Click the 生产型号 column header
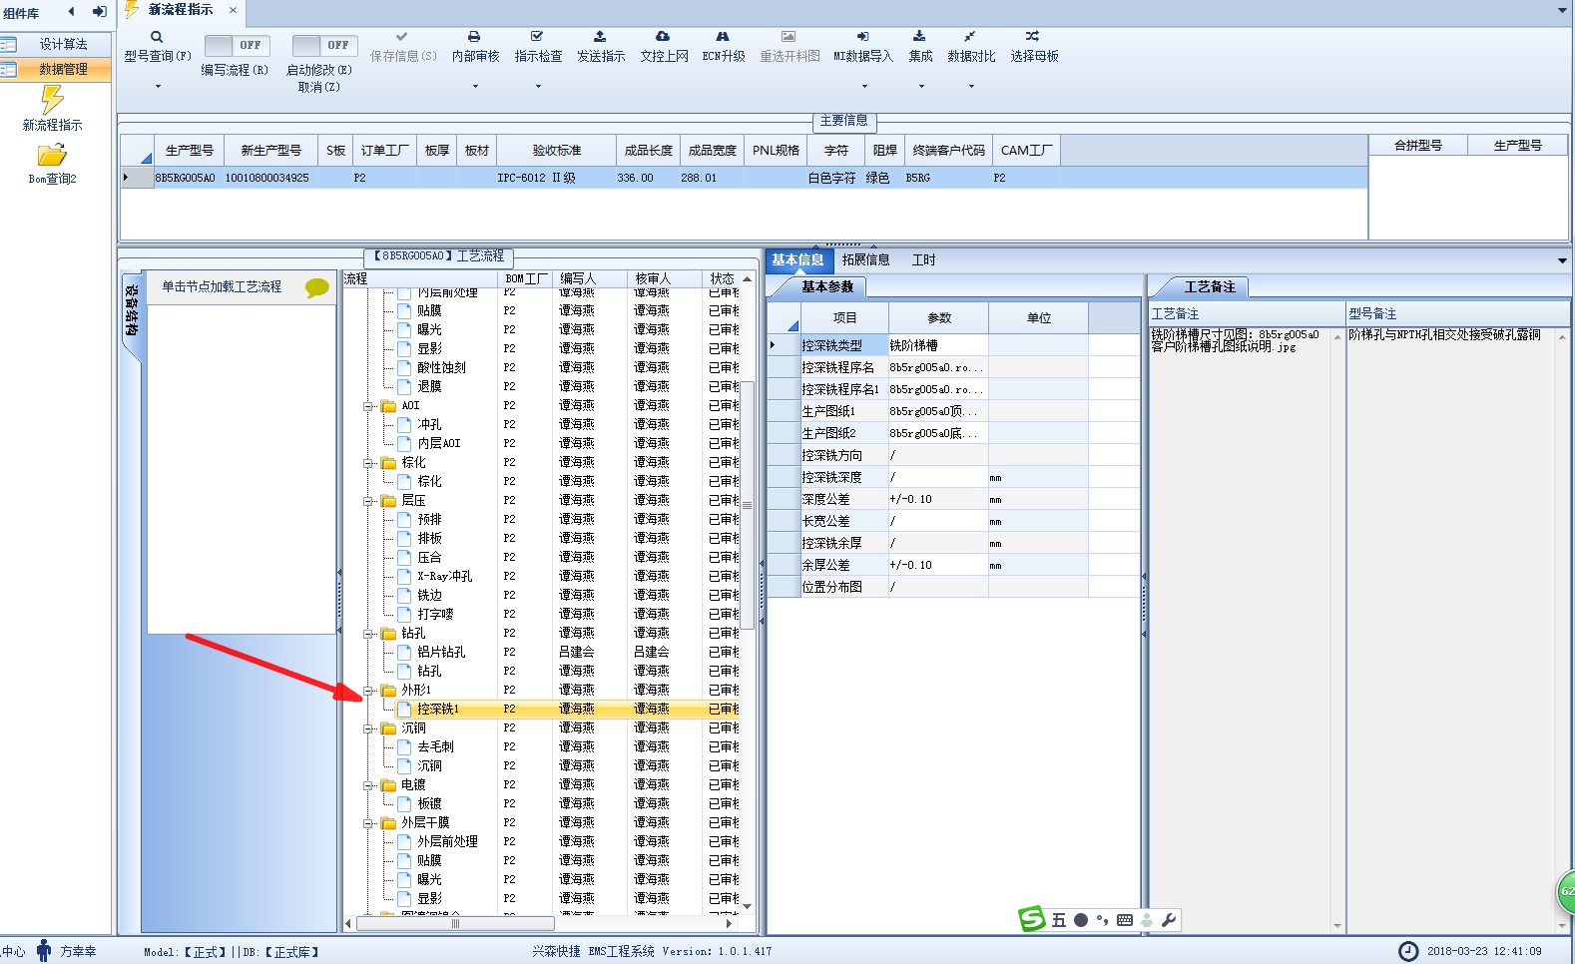Image resolution: width=1575 pixels, height=964 pixels. pos(189,151)
